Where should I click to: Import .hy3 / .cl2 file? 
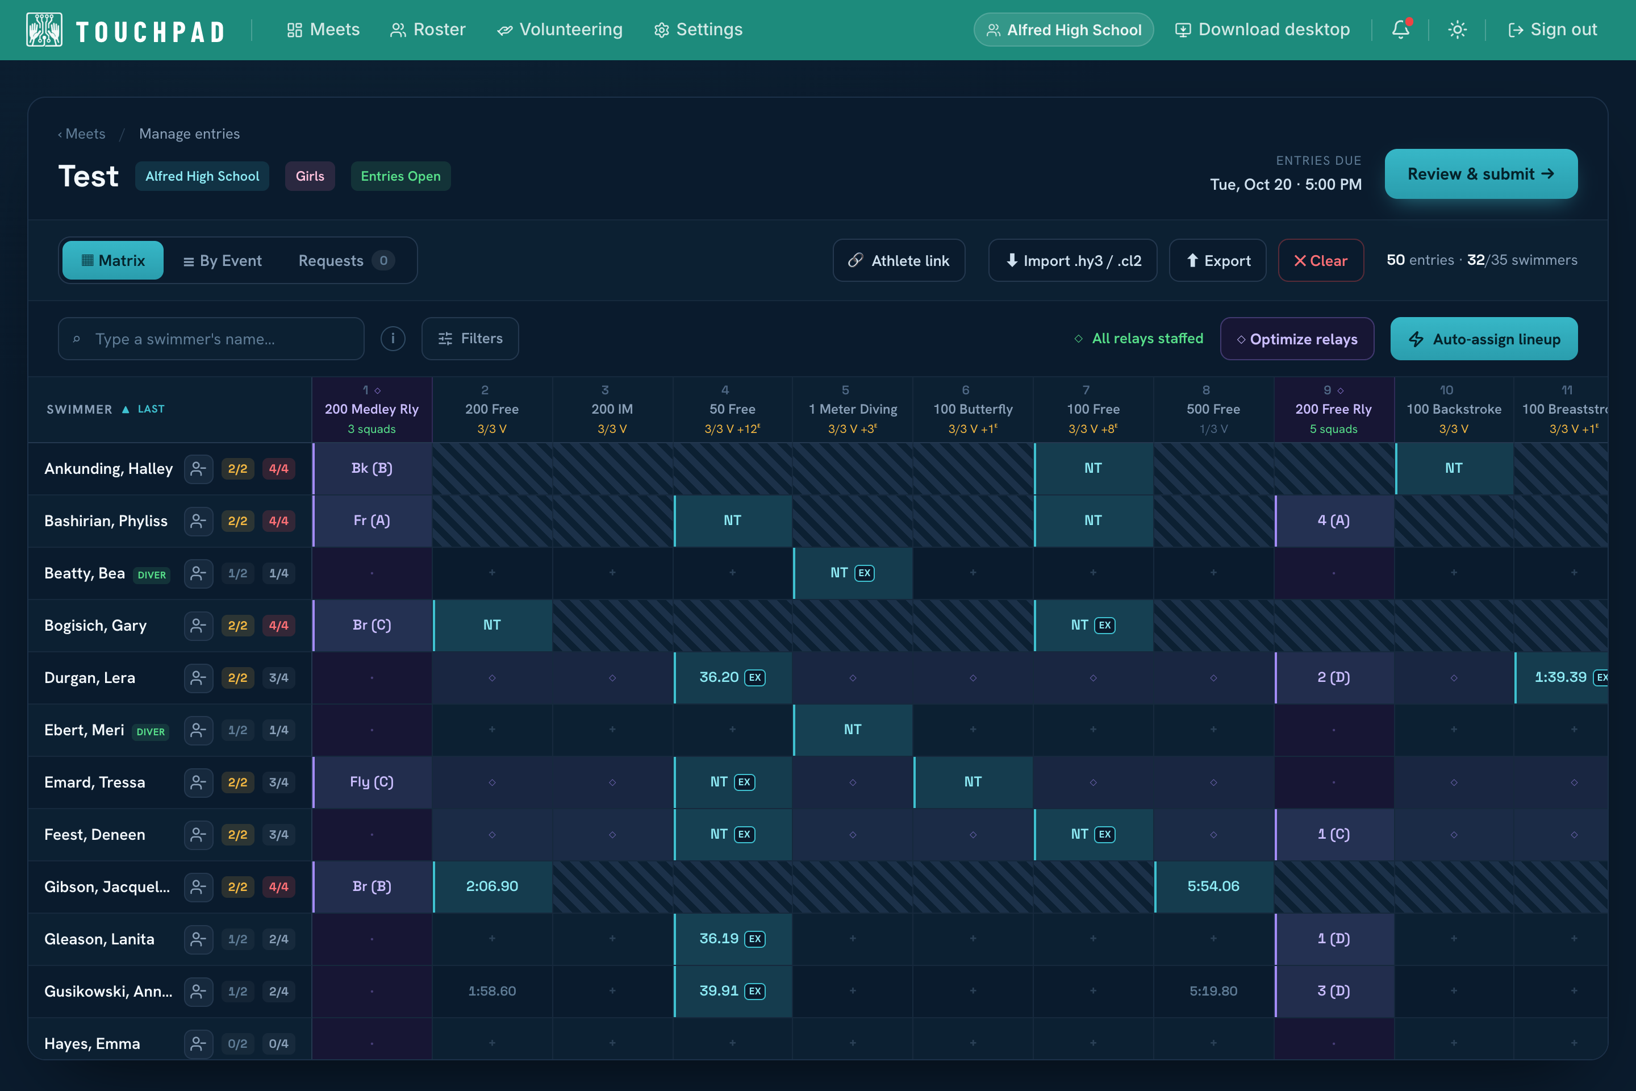point(1072,260)
